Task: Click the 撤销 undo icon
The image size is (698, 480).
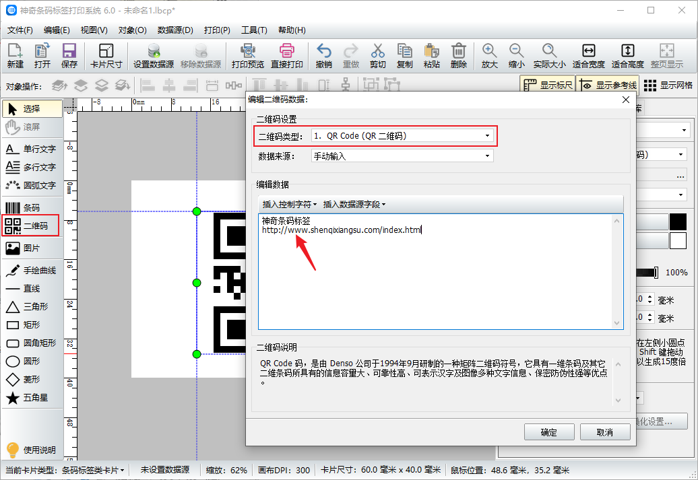Action: [323, 56]
